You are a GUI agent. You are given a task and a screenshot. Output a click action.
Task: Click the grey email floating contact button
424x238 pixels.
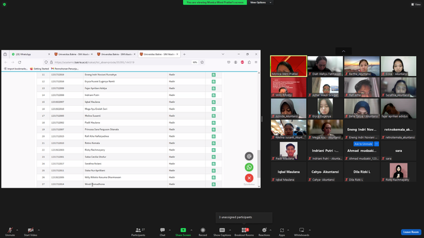point(249,156)
